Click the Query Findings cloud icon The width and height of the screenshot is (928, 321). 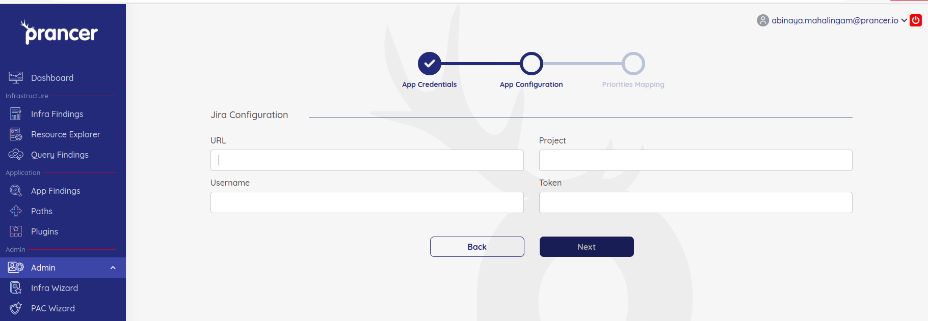[16, 154]
